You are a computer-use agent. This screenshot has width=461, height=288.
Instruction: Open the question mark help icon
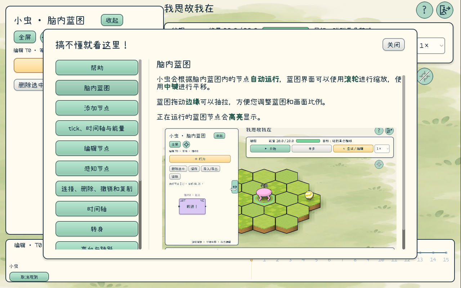425,10
